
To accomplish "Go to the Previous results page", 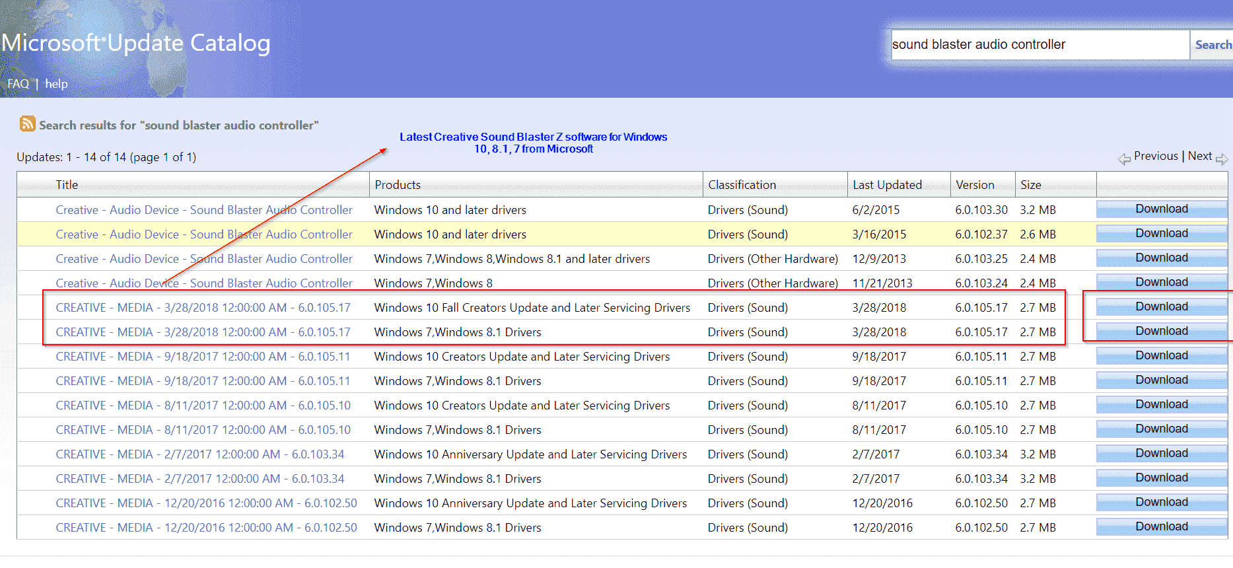I will pos(1156,156).
